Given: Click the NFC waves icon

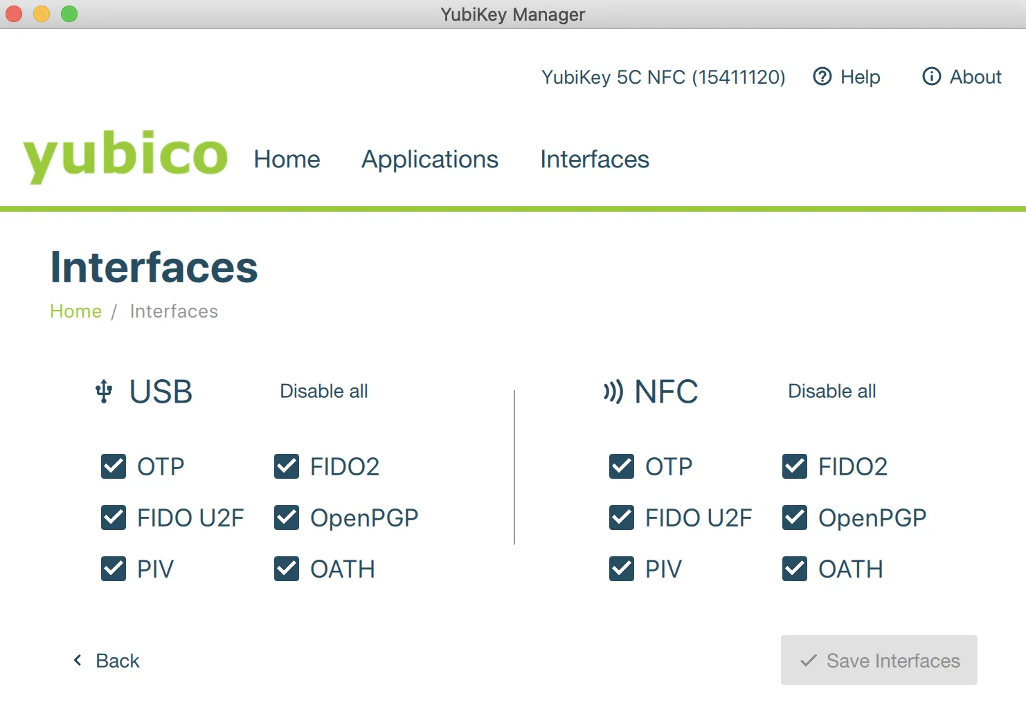Looking at the screenshot, I should pyautogui.click(x=613, y=392).
